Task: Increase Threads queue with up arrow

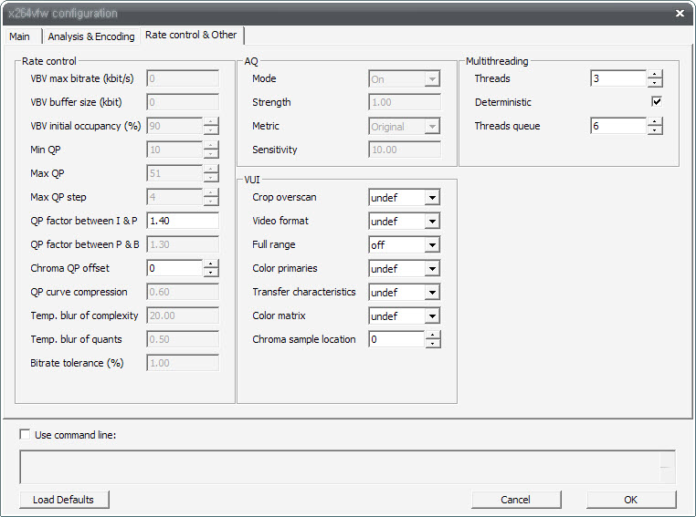Action: (x=655, y=122)
